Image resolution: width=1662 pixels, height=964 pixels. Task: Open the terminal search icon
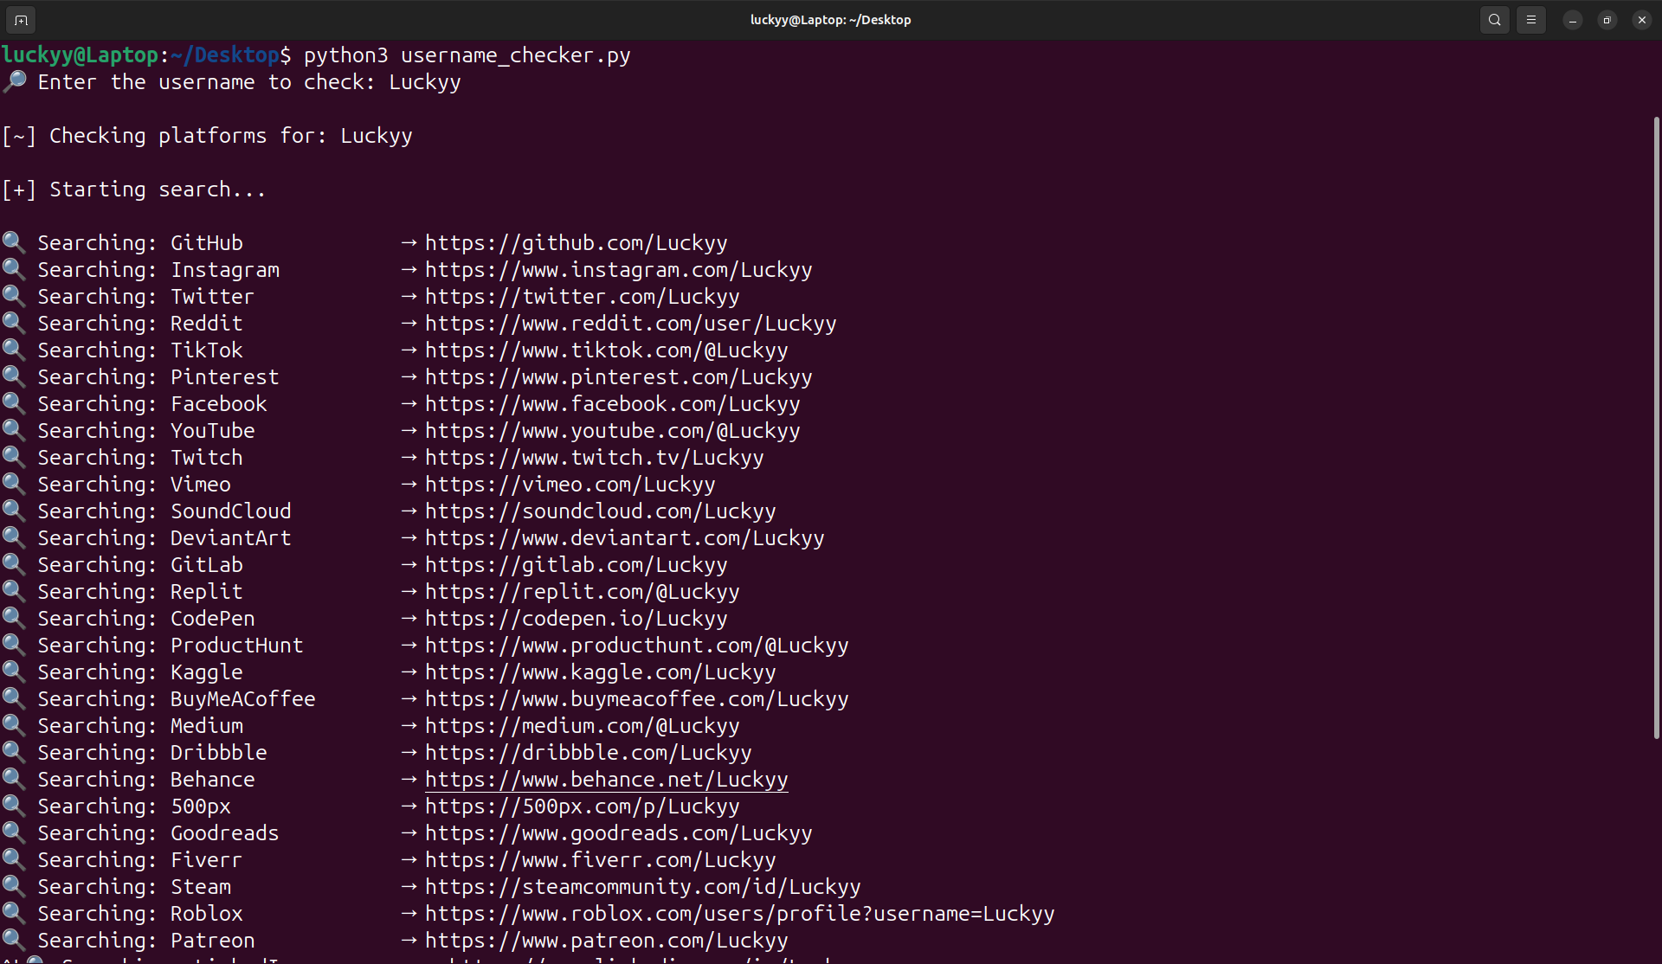tap(1494, 19)
